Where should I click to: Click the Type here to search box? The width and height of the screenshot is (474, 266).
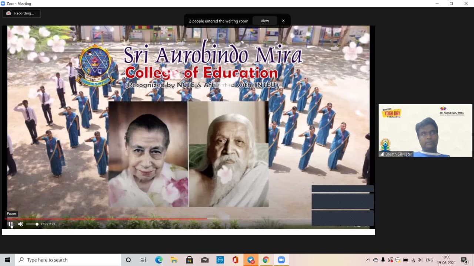pyautogui.click(x=68, y=260)
